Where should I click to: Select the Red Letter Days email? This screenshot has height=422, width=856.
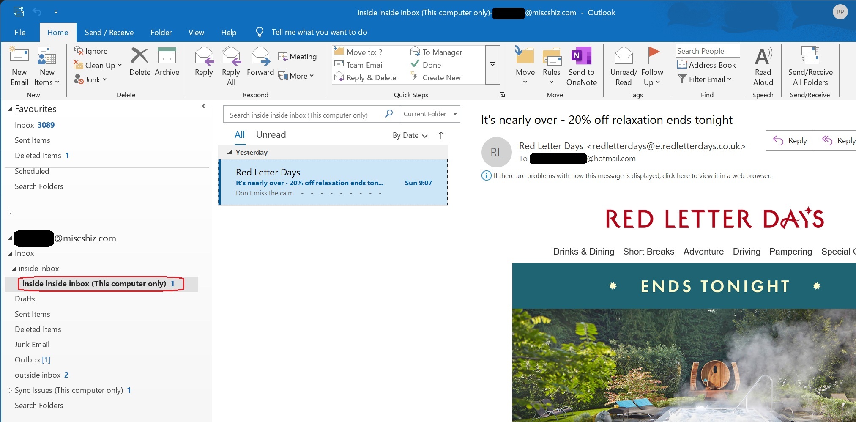pyautogui.click(x=333, y=182)
